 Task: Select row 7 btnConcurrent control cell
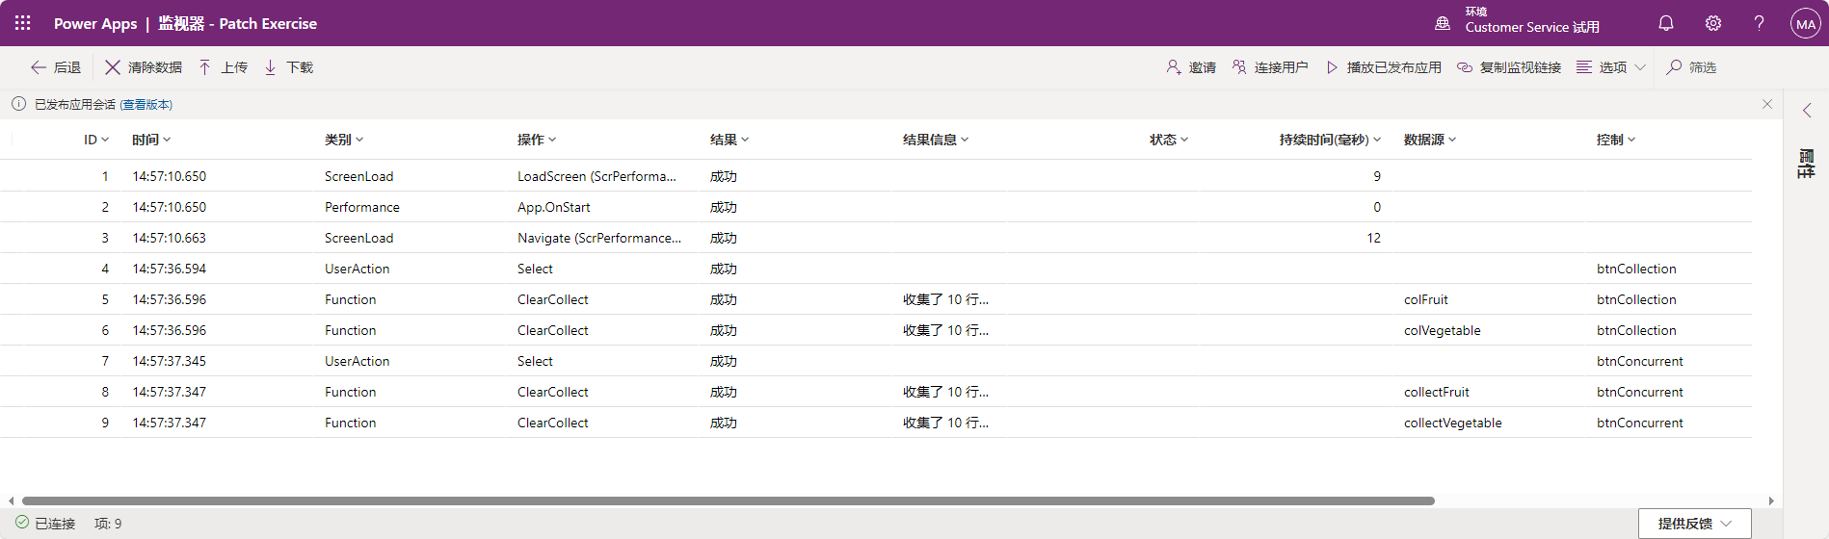coord(1640,361)
